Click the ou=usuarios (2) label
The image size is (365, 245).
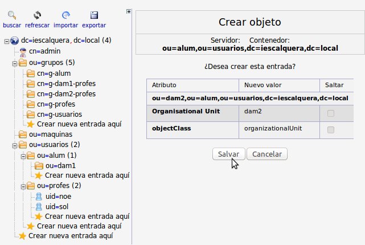click(x=55, y=145)
